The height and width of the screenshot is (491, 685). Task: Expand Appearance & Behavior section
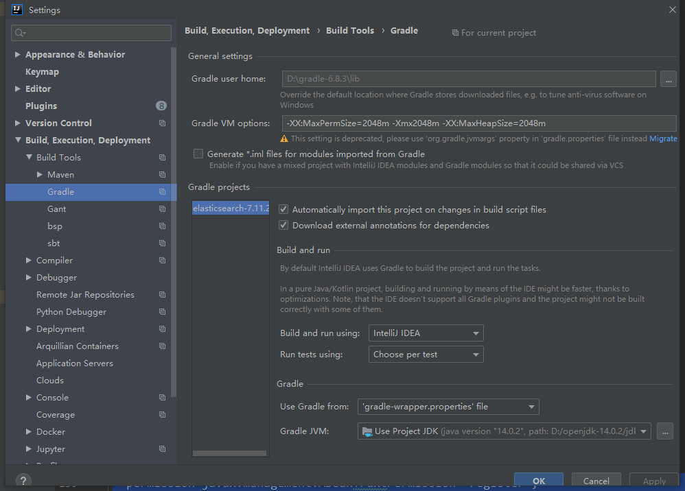pos(17,54)
